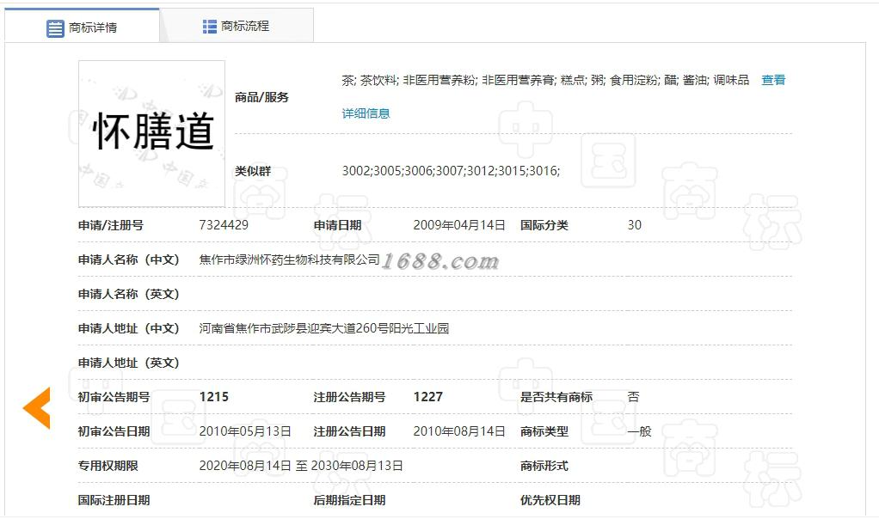Click the 初审公告日期 label
The width and height of the screenshot is (879, 519).
click(x=114, y=431)
